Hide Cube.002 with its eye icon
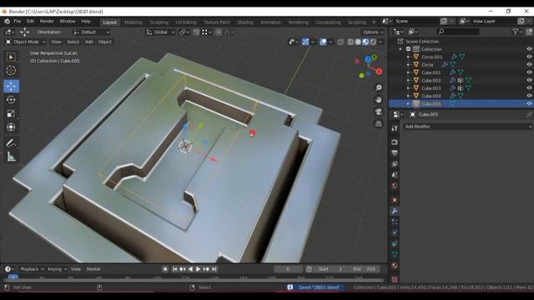Image resolution: width=534 pixels, height=300 pixels. 529,80
